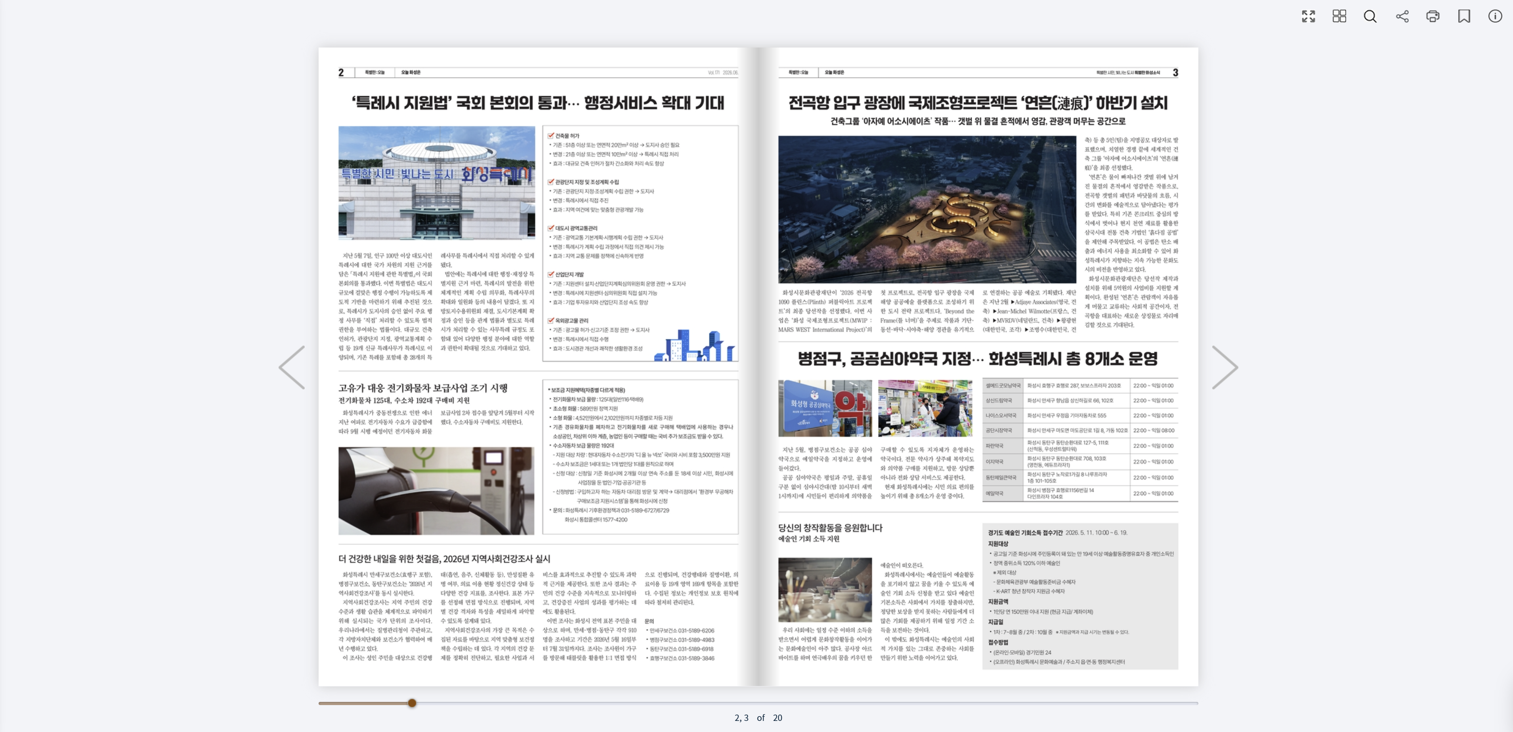Click the '건축물 허가' item title
Image resolution: width=1513 pixels, height=732 pixels.
click(567, 135)
